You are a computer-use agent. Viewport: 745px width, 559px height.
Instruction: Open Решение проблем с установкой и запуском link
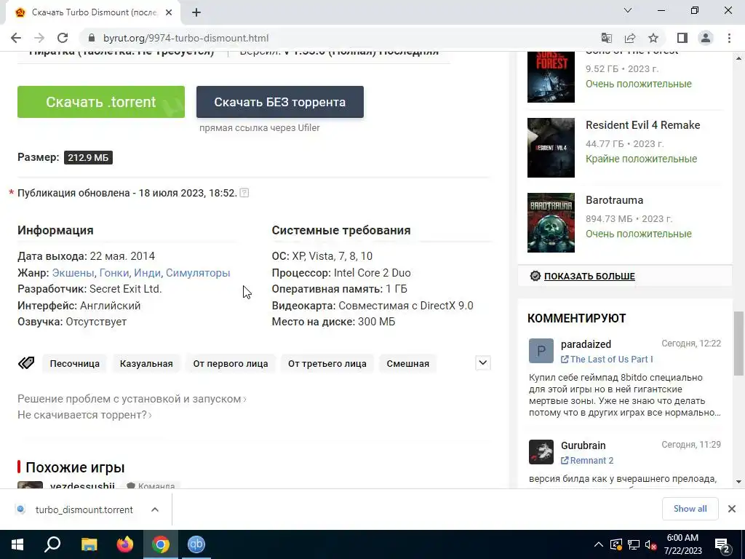point(132,399)
